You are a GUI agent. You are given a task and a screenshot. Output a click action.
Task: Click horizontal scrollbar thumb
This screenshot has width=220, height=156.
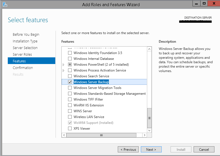pos(101,135)
